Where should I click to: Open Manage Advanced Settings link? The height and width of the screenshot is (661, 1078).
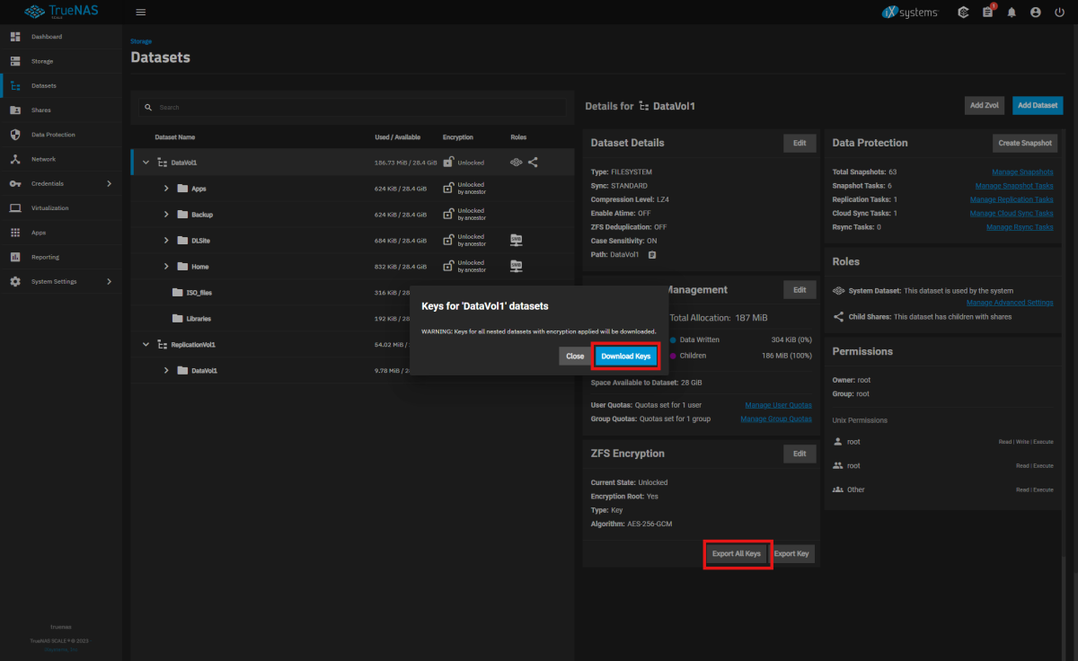pos(1010,303)
